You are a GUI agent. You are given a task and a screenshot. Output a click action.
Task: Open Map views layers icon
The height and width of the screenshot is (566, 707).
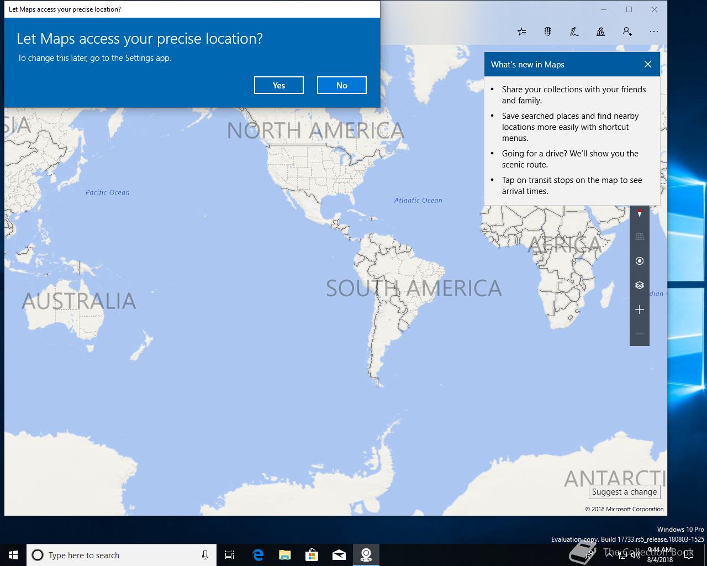[x=640, y=285]
